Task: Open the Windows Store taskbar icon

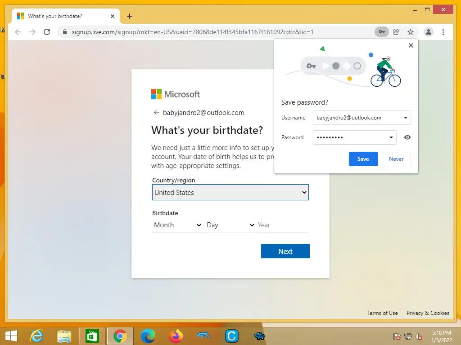Action: [92, 336]
